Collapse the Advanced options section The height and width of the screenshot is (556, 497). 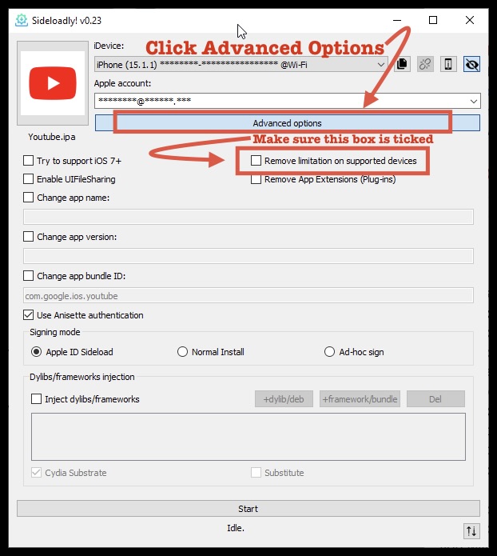coord(288,123)
